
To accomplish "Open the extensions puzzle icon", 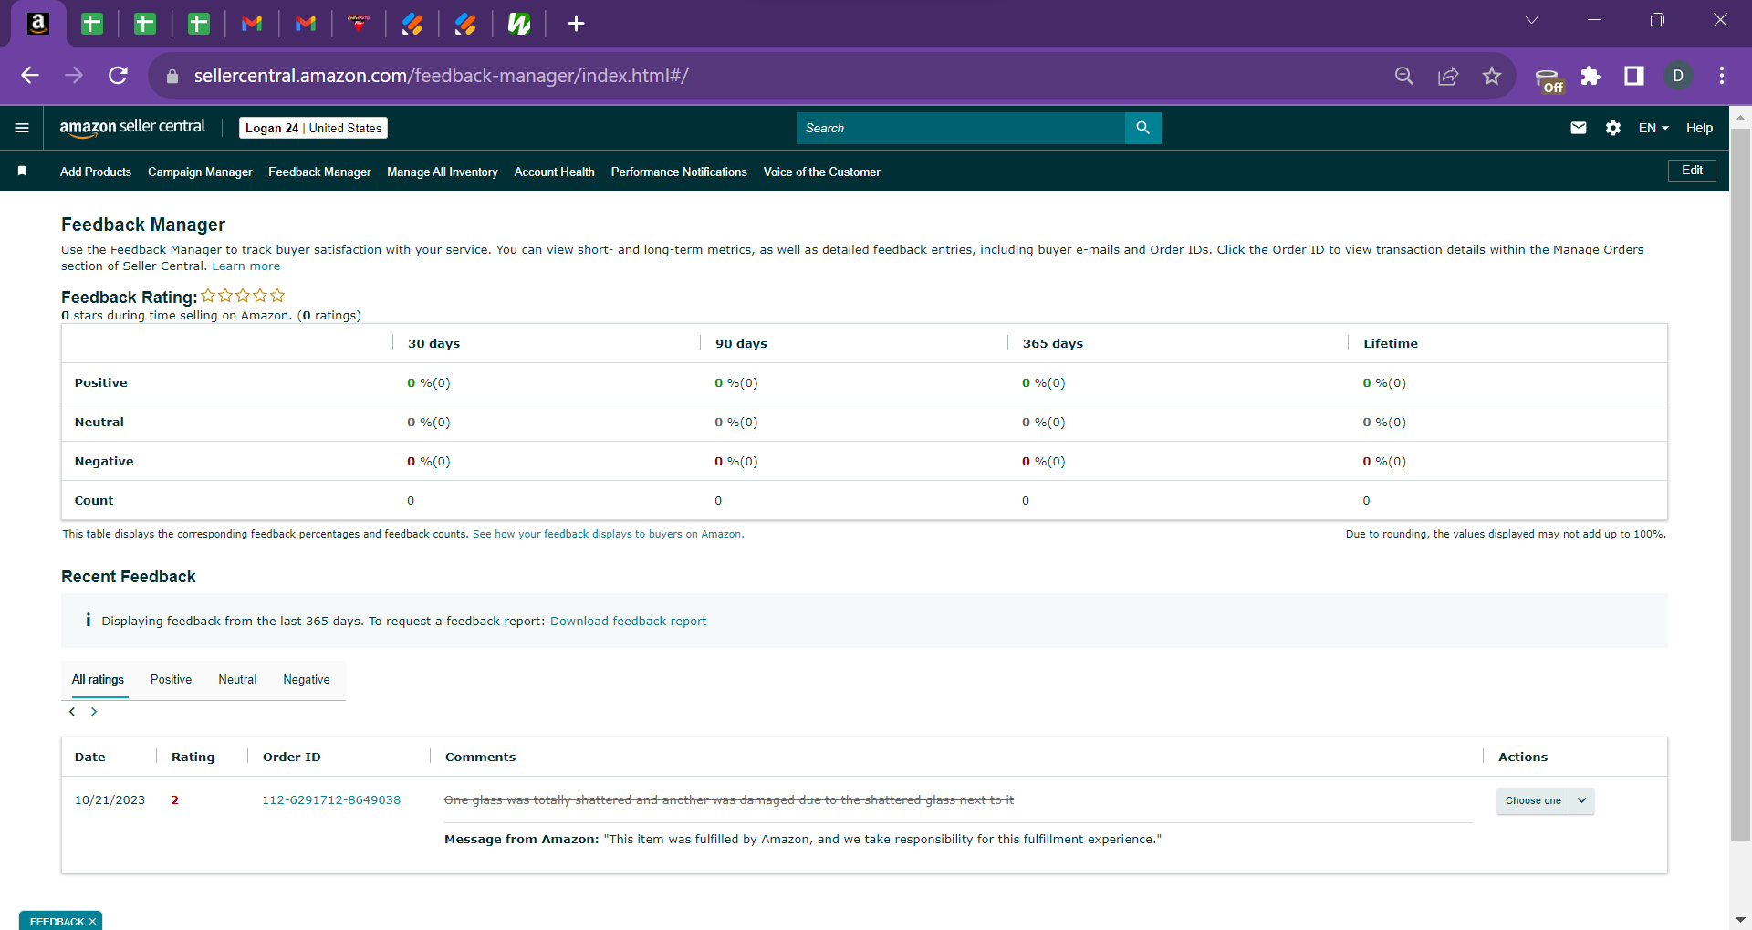I will pyautogui.click(x=1590, y=76).
